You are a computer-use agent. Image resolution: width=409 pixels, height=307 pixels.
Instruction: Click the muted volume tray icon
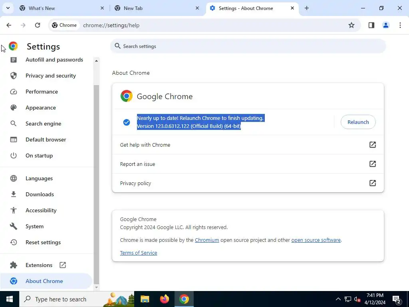(x=357, y=299)
